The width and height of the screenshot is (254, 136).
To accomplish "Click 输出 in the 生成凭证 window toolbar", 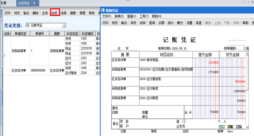I will coord(26,13).
